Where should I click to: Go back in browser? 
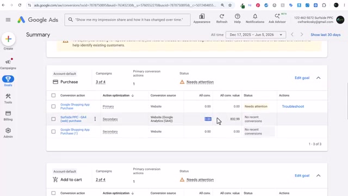click(3, 5)
